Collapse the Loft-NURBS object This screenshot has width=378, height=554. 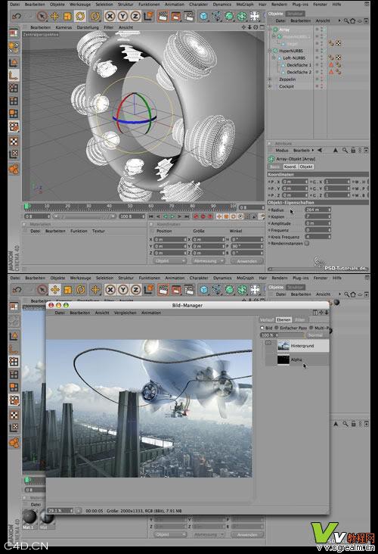pos(274,58)
